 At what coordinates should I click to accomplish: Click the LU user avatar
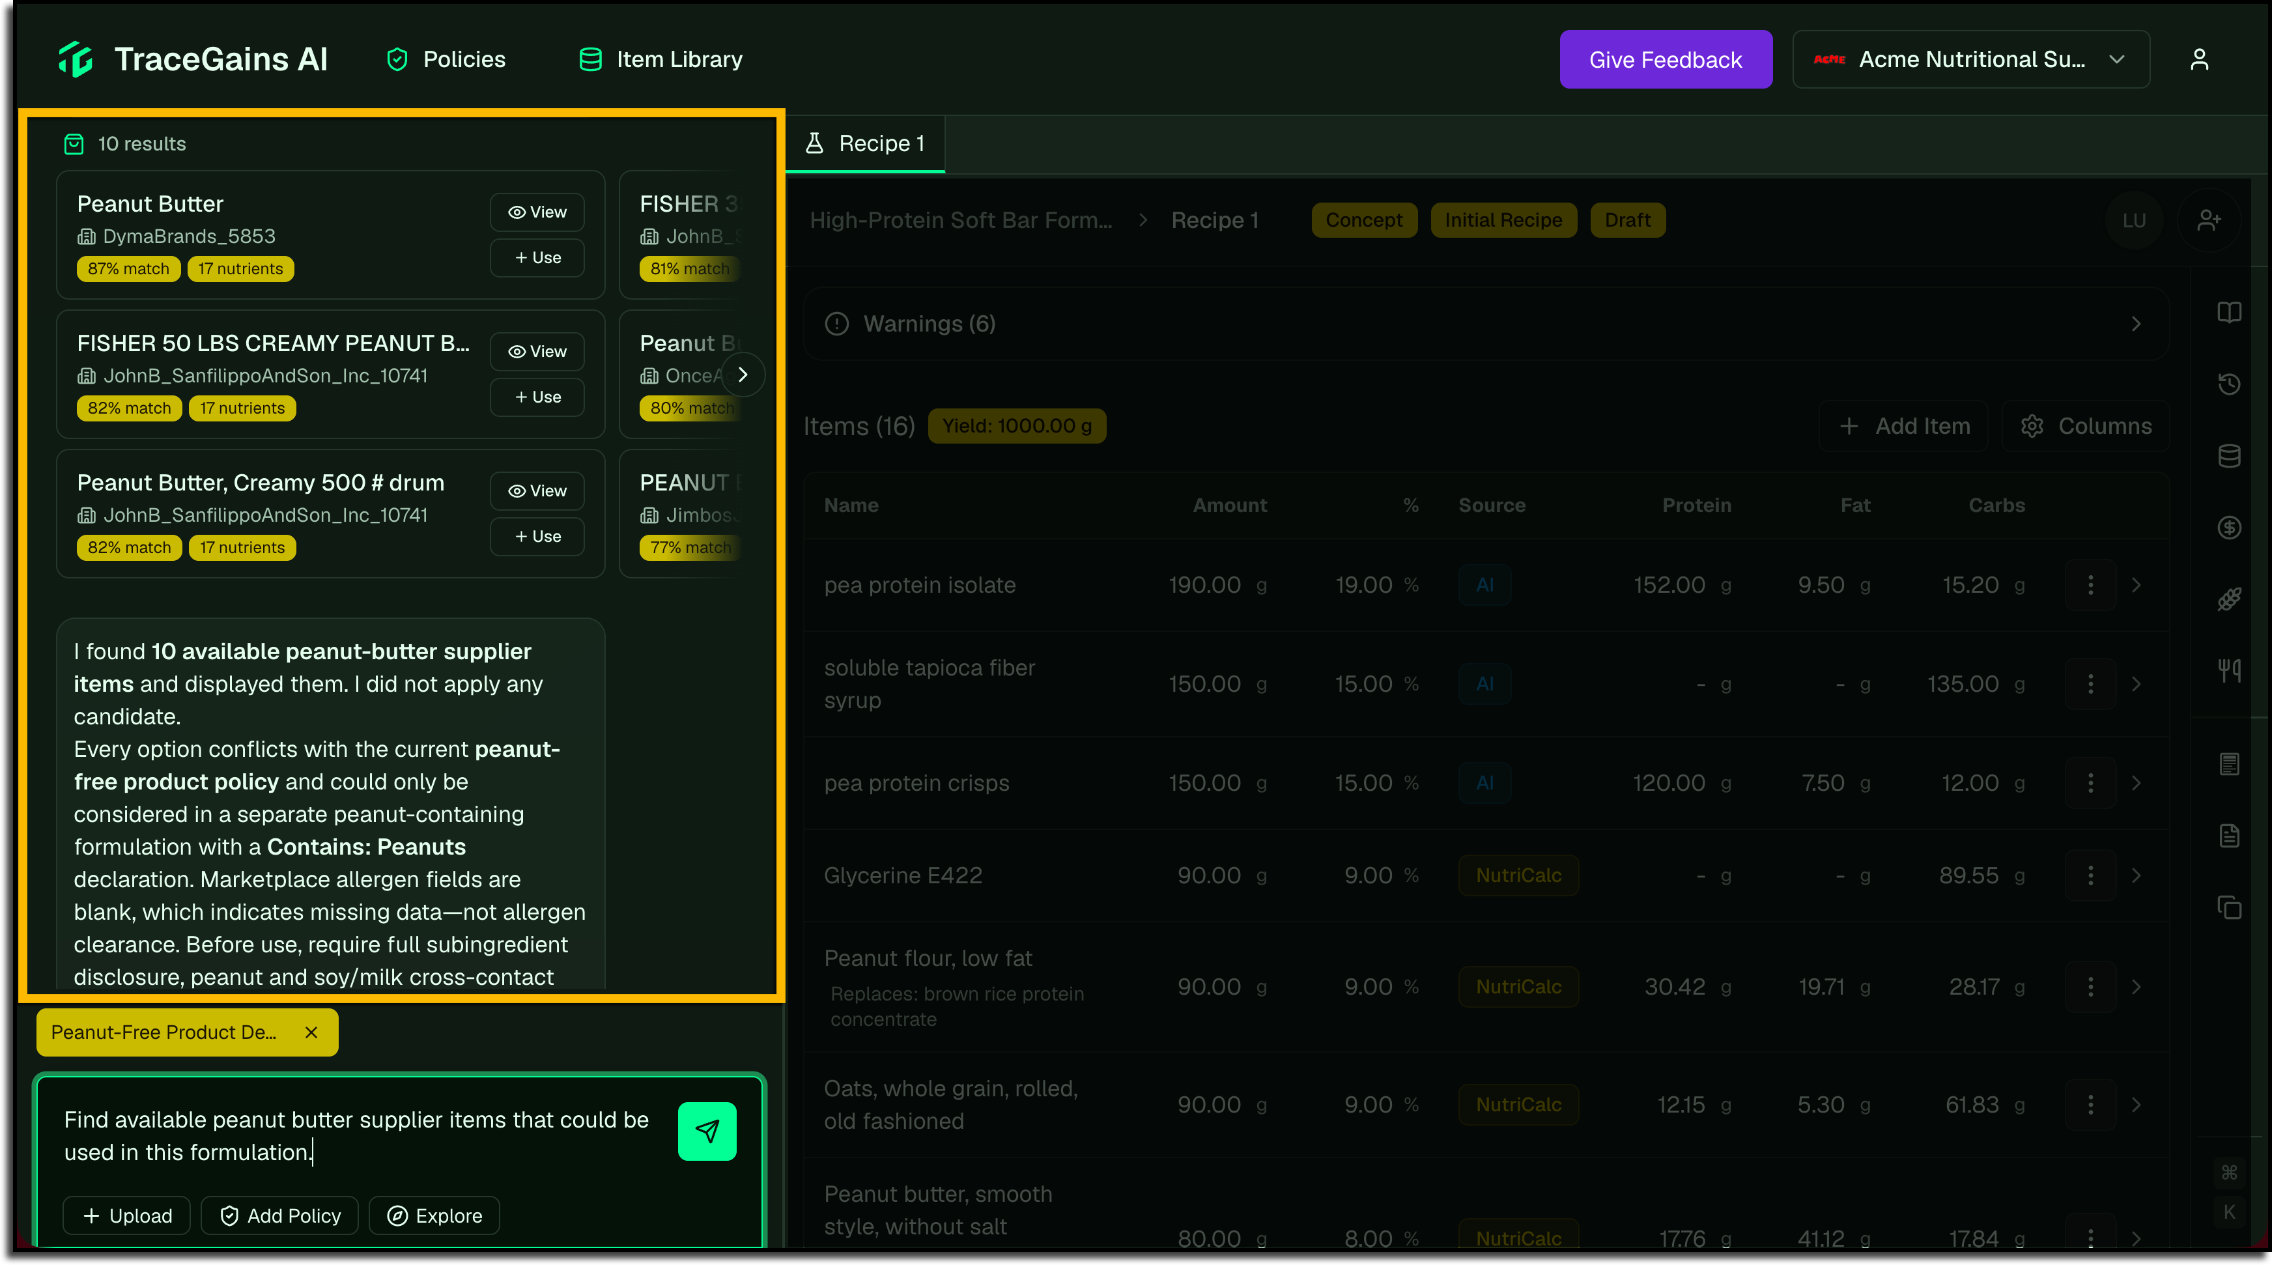pyautogui.click(x=2133, y=220)
